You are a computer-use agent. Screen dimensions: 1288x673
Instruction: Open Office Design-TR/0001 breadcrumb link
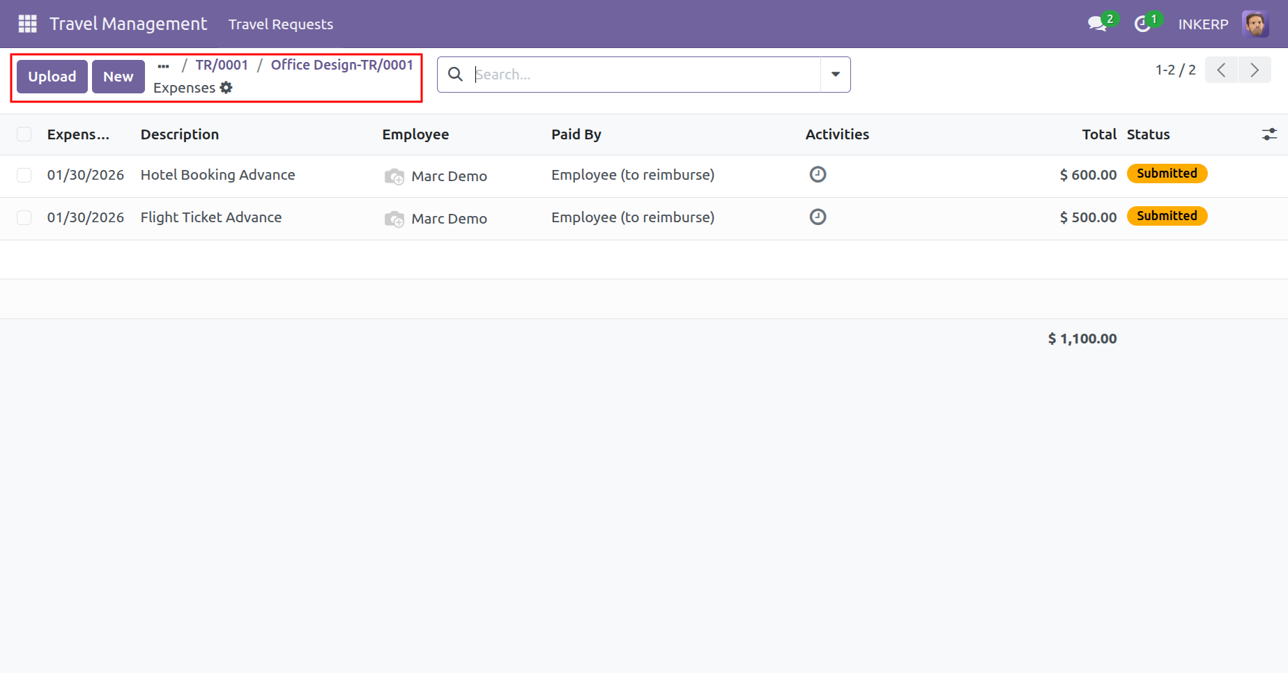click(x=342, y=65)
